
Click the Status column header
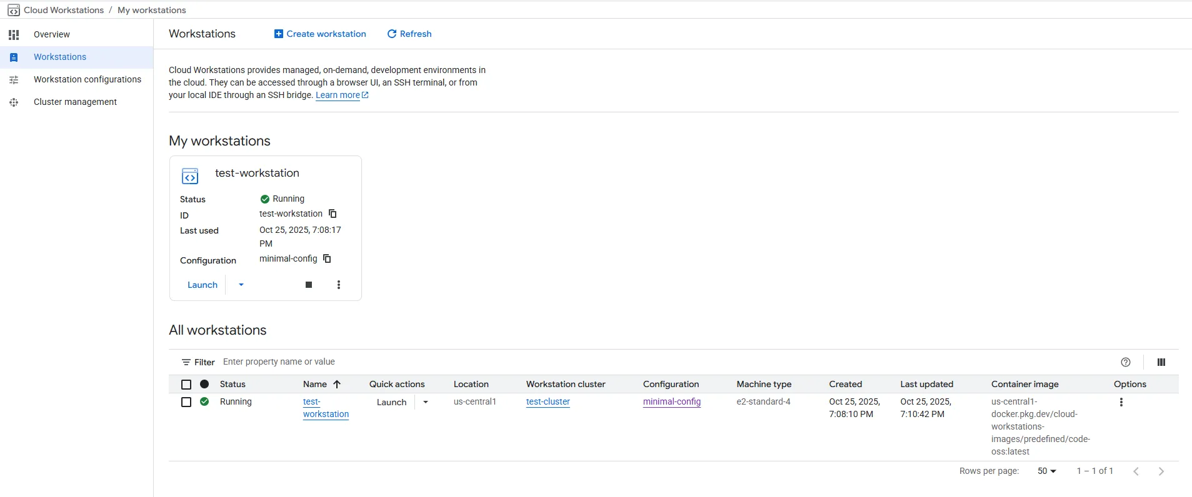[x=233, y=385]
